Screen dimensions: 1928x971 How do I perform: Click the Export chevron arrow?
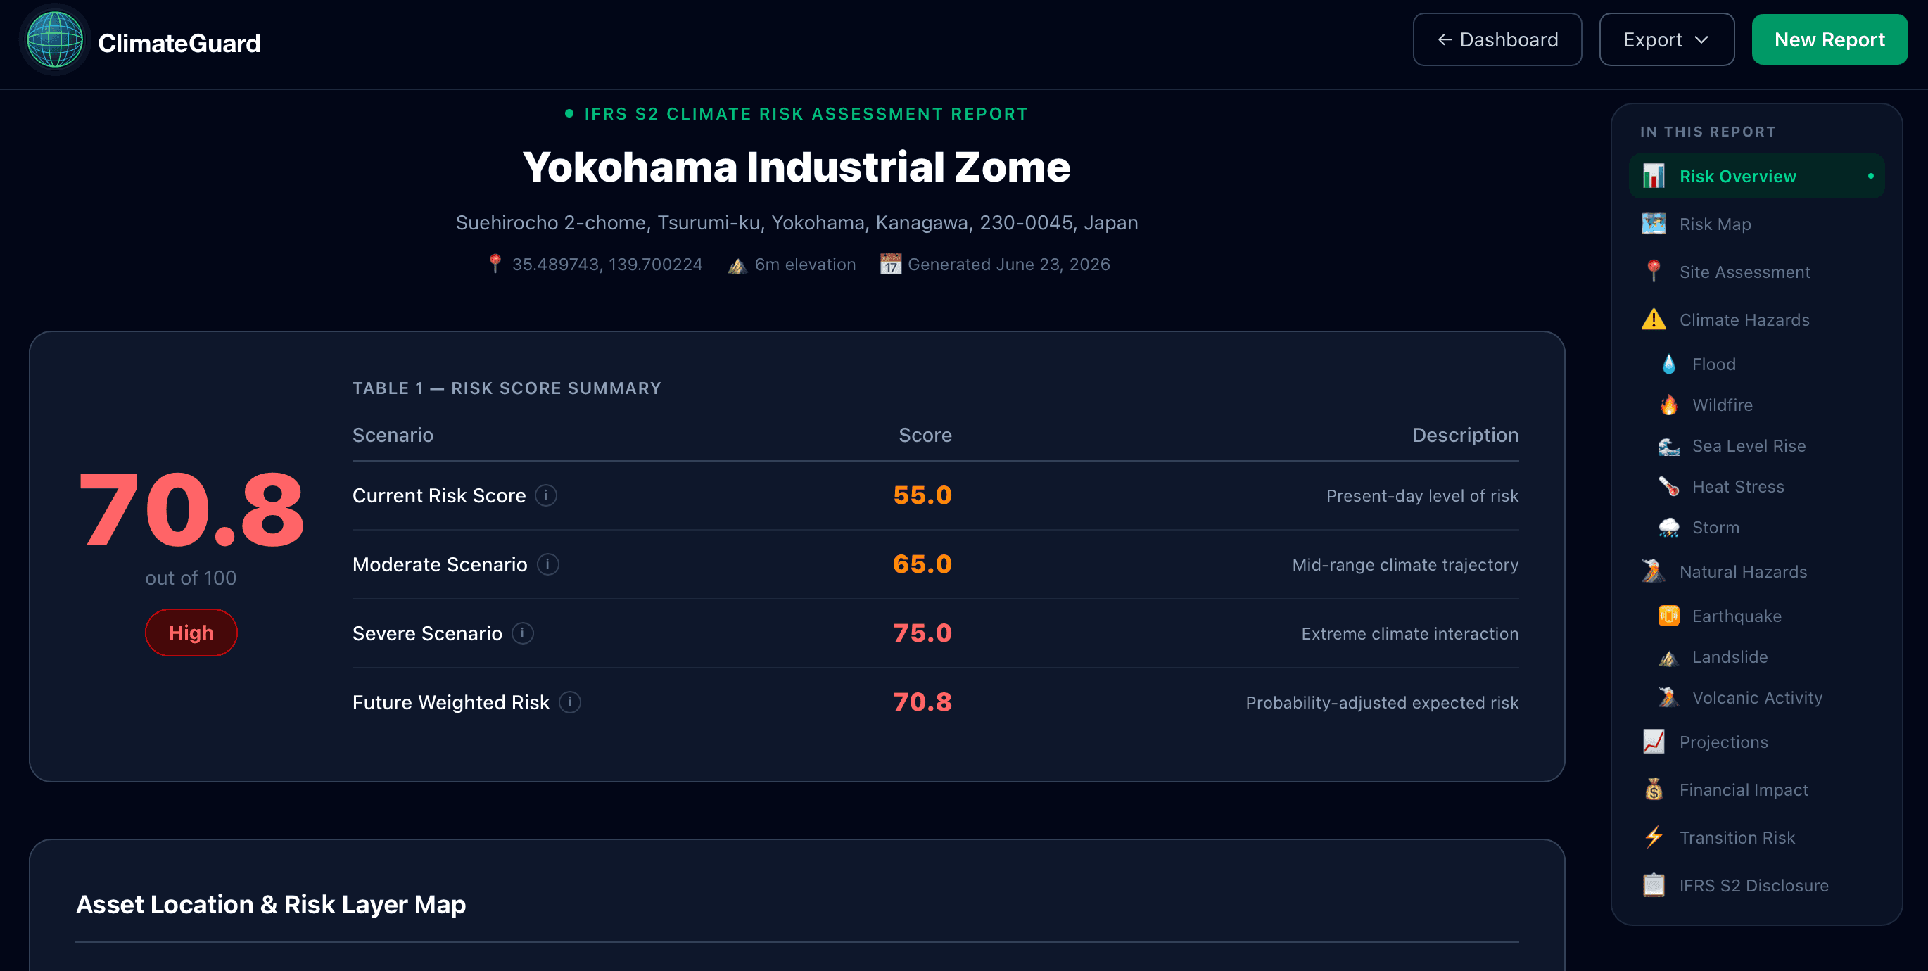coord(1701,39)
